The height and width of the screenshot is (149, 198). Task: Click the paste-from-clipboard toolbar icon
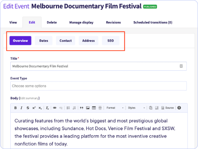(x=150, y=108)
